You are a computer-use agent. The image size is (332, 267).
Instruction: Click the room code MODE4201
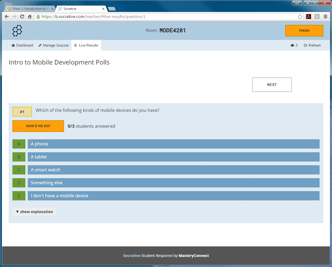pyautogui.click(x=173, y=30)
